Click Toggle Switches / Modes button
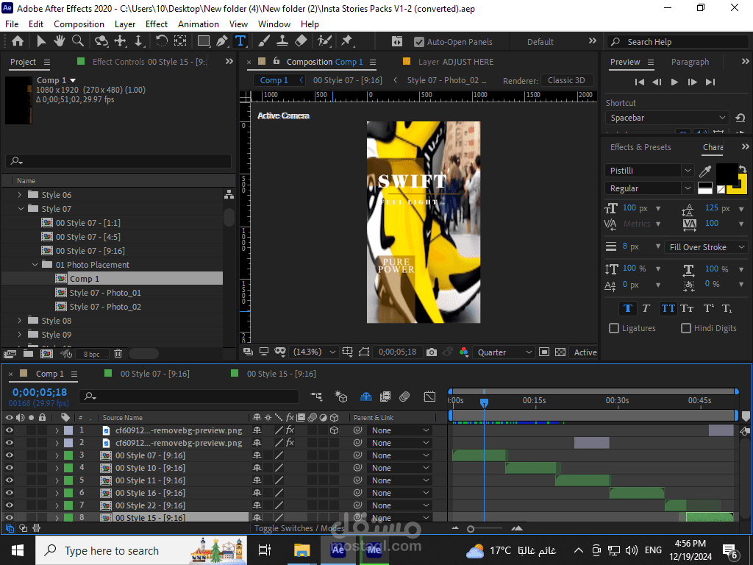The image size is (753, 565). pos(299,528)
